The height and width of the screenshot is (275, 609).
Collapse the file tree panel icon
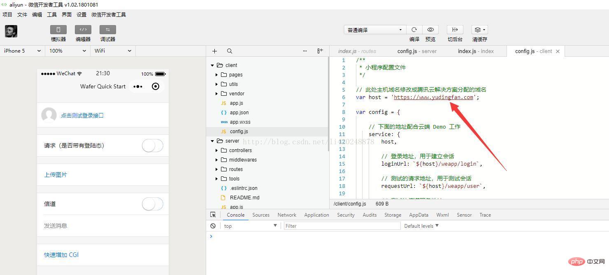click(x=320, y=51)
